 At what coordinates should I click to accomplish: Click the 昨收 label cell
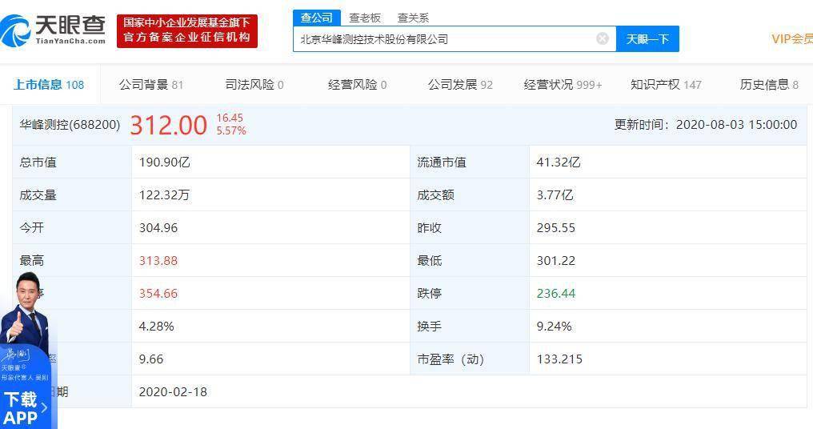(469, 228)
